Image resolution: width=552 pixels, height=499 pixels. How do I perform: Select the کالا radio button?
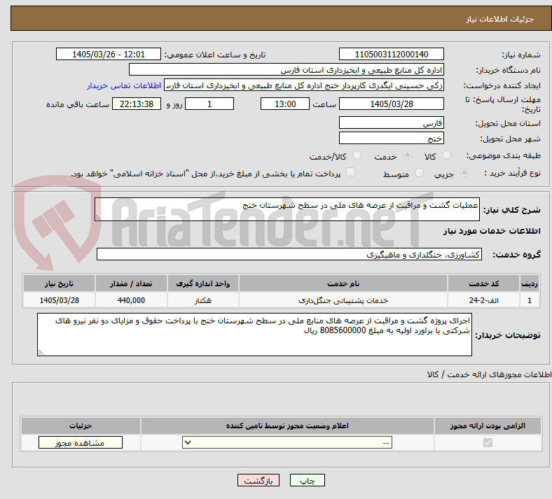click(x=446, y=155)
